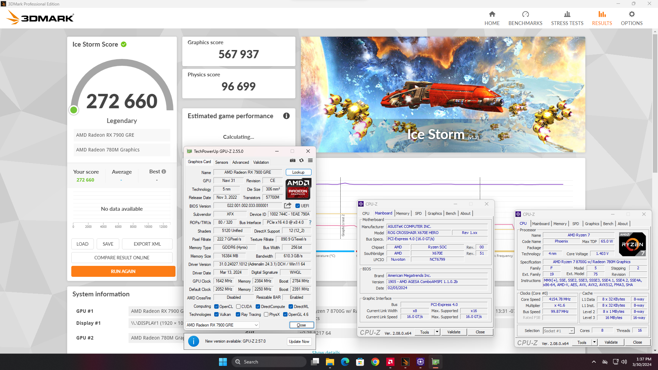The width and height of the screenshot is (658, 370).
Task: Open AMD Software from the taskbar
Action: click(390, 362)
